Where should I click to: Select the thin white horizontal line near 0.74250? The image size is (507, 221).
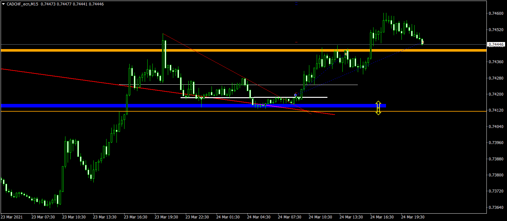[x=238, y=85]
